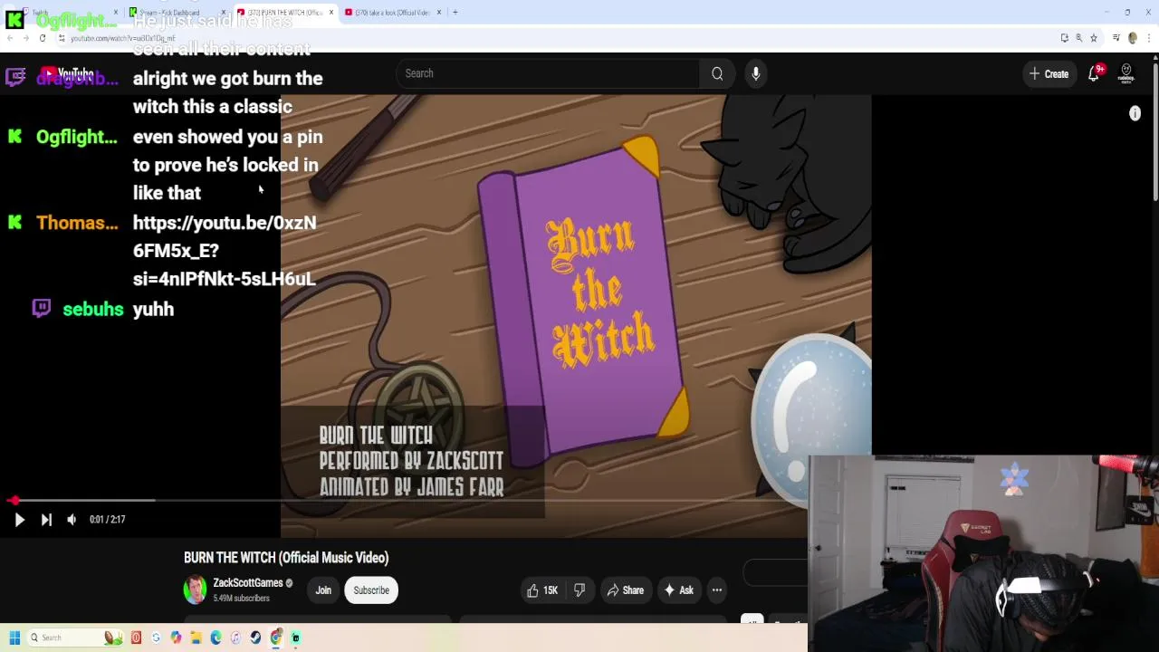Image resolution: width=1159 pixels, height=652 pixels.
Task: Open the youtu.be link in chat
Action: 225,251
